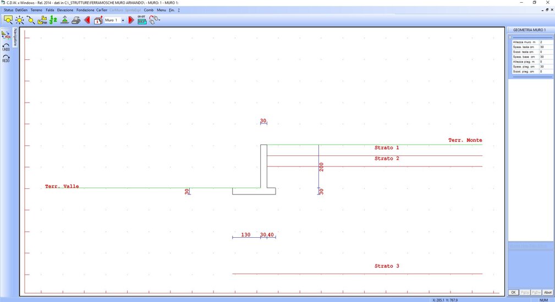
Task: Open the Terreno menu
Action: 36,10
